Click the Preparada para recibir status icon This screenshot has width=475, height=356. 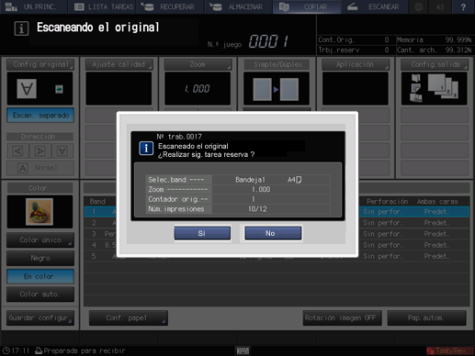[39, 350]
